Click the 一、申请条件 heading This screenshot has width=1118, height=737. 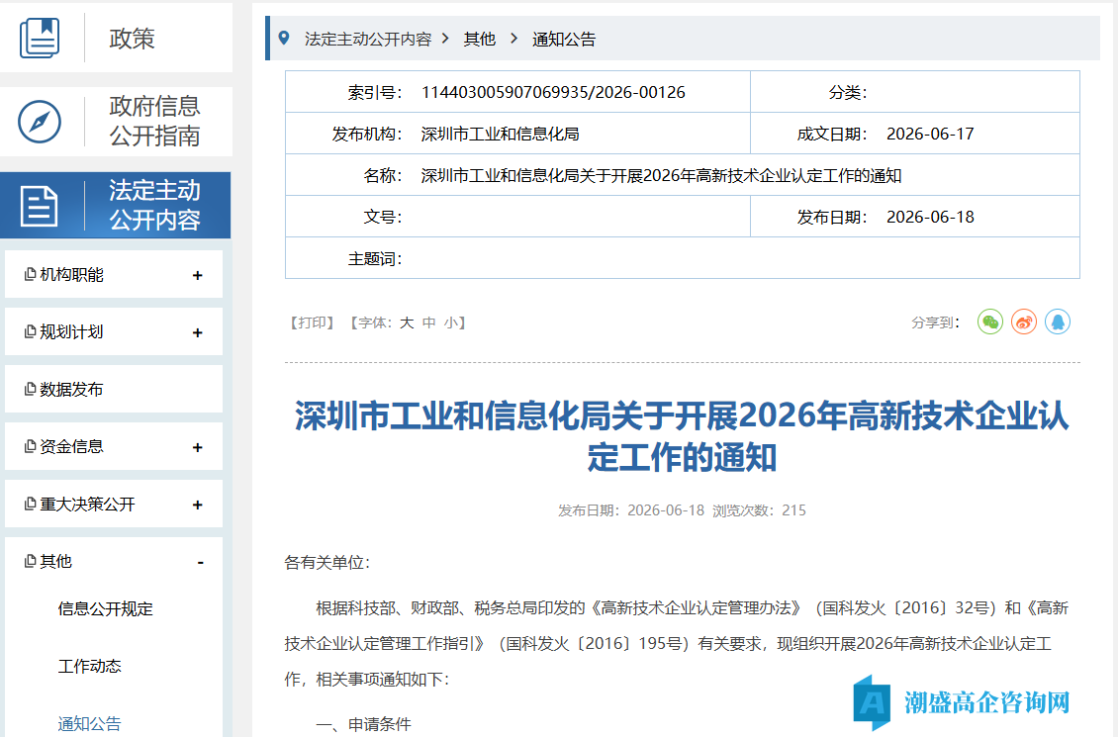[x=364, y=724]
